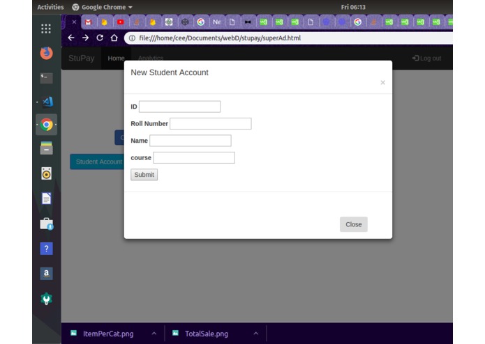This screenshot has height=344, width=485.
Task: Dismiss the modal using the × icon
Action: click(382, 82)
